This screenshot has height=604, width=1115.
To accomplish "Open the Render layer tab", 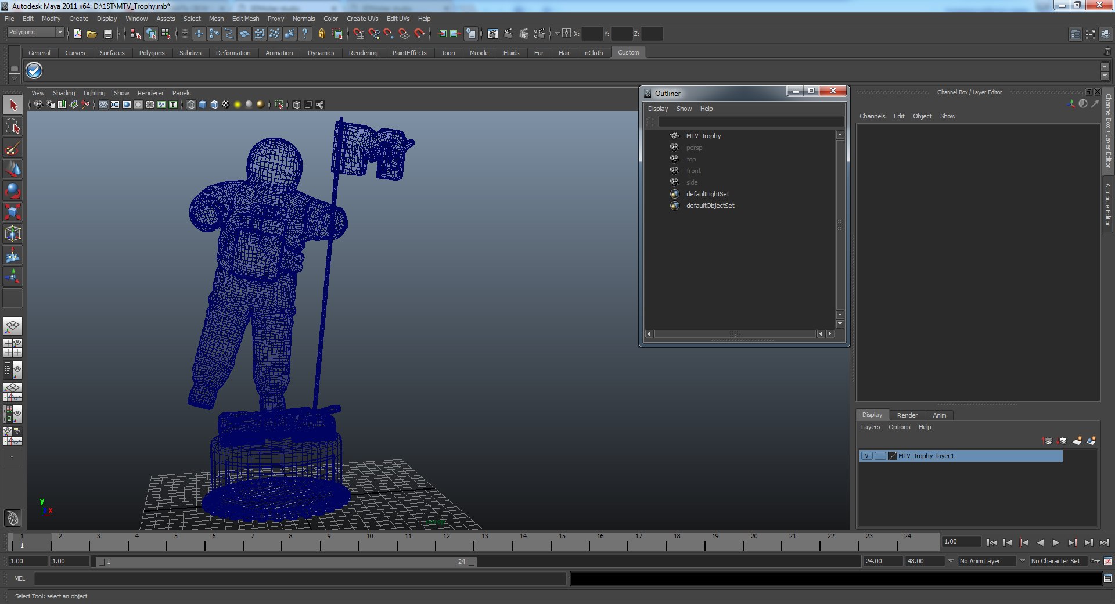I will point(907,415).
